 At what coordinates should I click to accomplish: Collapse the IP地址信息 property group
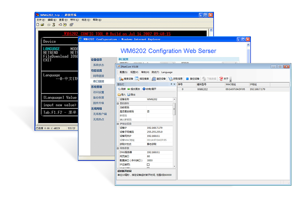coord(118,124)
